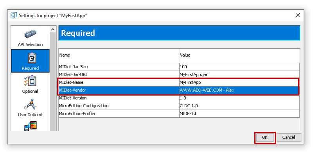Edit the MicroEdition-Configuration value CLDC-1.0

[239, 106]
